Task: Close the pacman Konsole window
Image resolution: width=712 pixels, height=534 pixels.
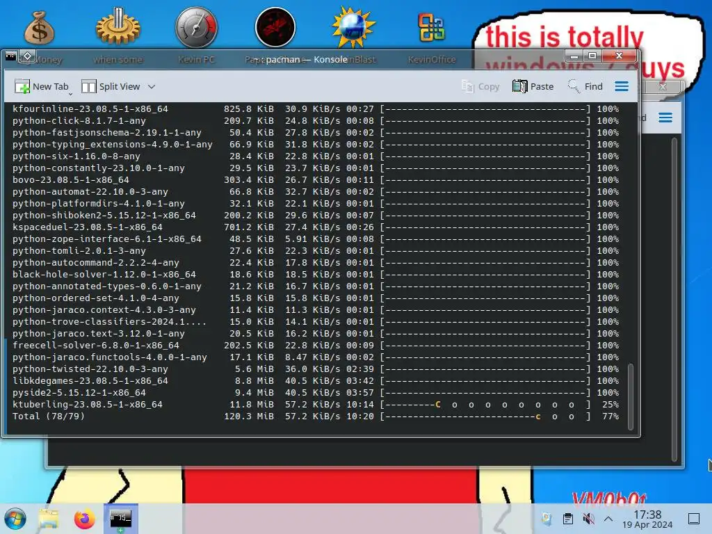Action: click(x=618, y=56)
